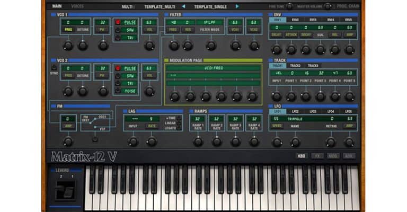Click VCO 2 PW value display
This screenshot has height=212, width=407.
[102, 68]
